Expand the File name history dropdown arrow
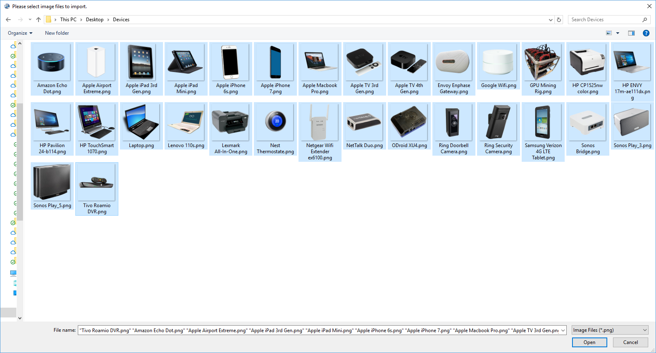This screenshot has width=656, height=353. (563, 330)
